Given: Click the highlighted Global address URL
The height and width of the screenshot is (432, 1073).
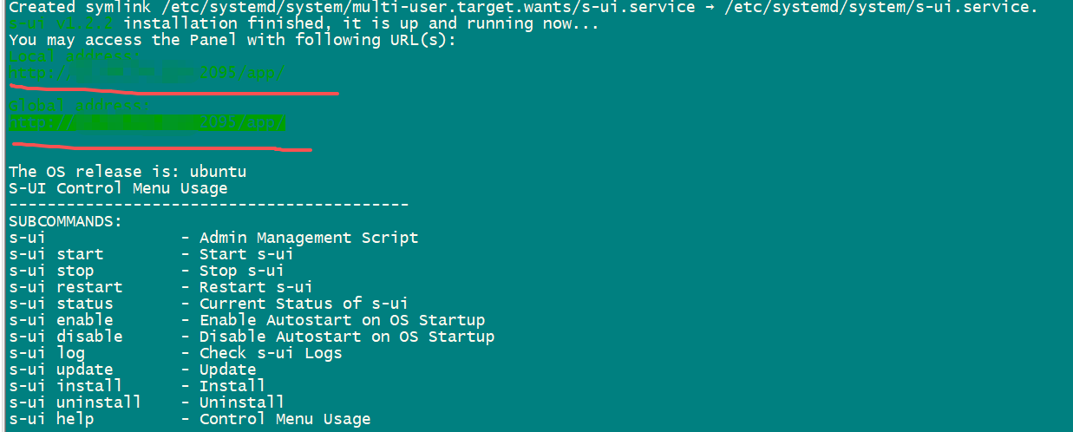Looking at the screenshot, I should (x=146, y=122).
